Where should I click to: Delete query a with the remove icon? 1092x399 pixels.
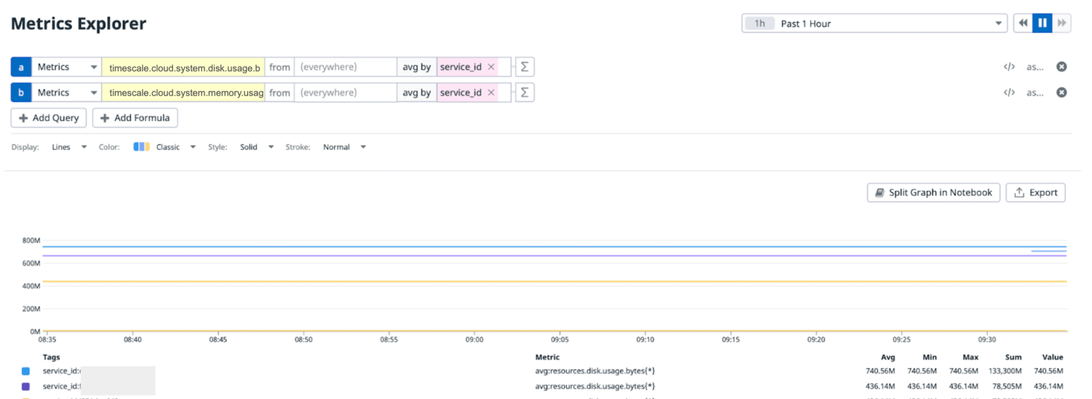coord(1061,67)
